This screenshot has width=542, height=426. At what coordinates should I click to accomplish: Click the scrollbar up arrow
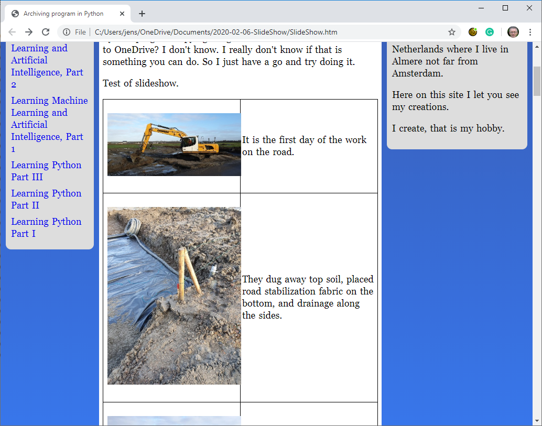pos(537,46)
